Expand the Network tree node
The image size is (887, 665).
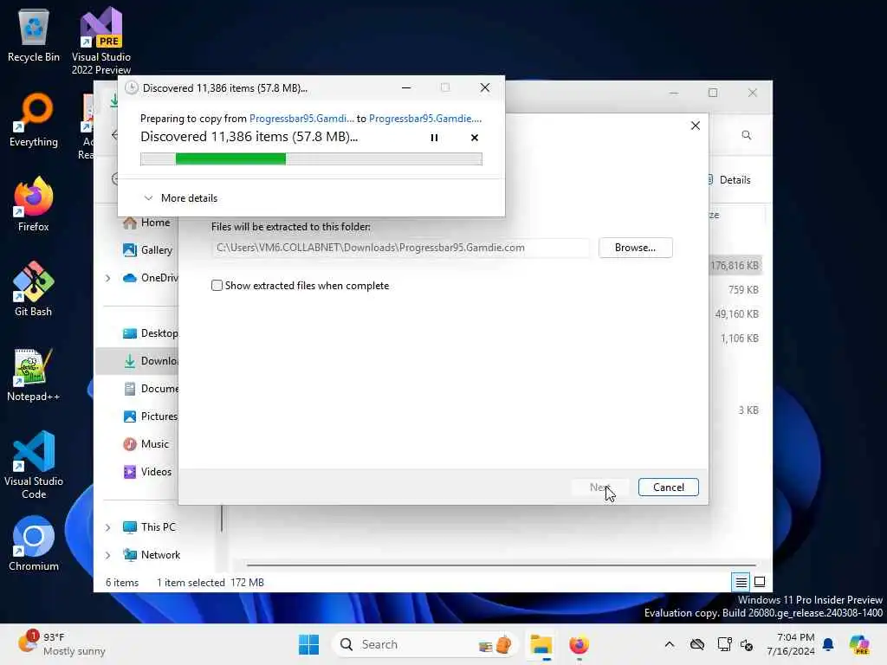click(107, 555)
